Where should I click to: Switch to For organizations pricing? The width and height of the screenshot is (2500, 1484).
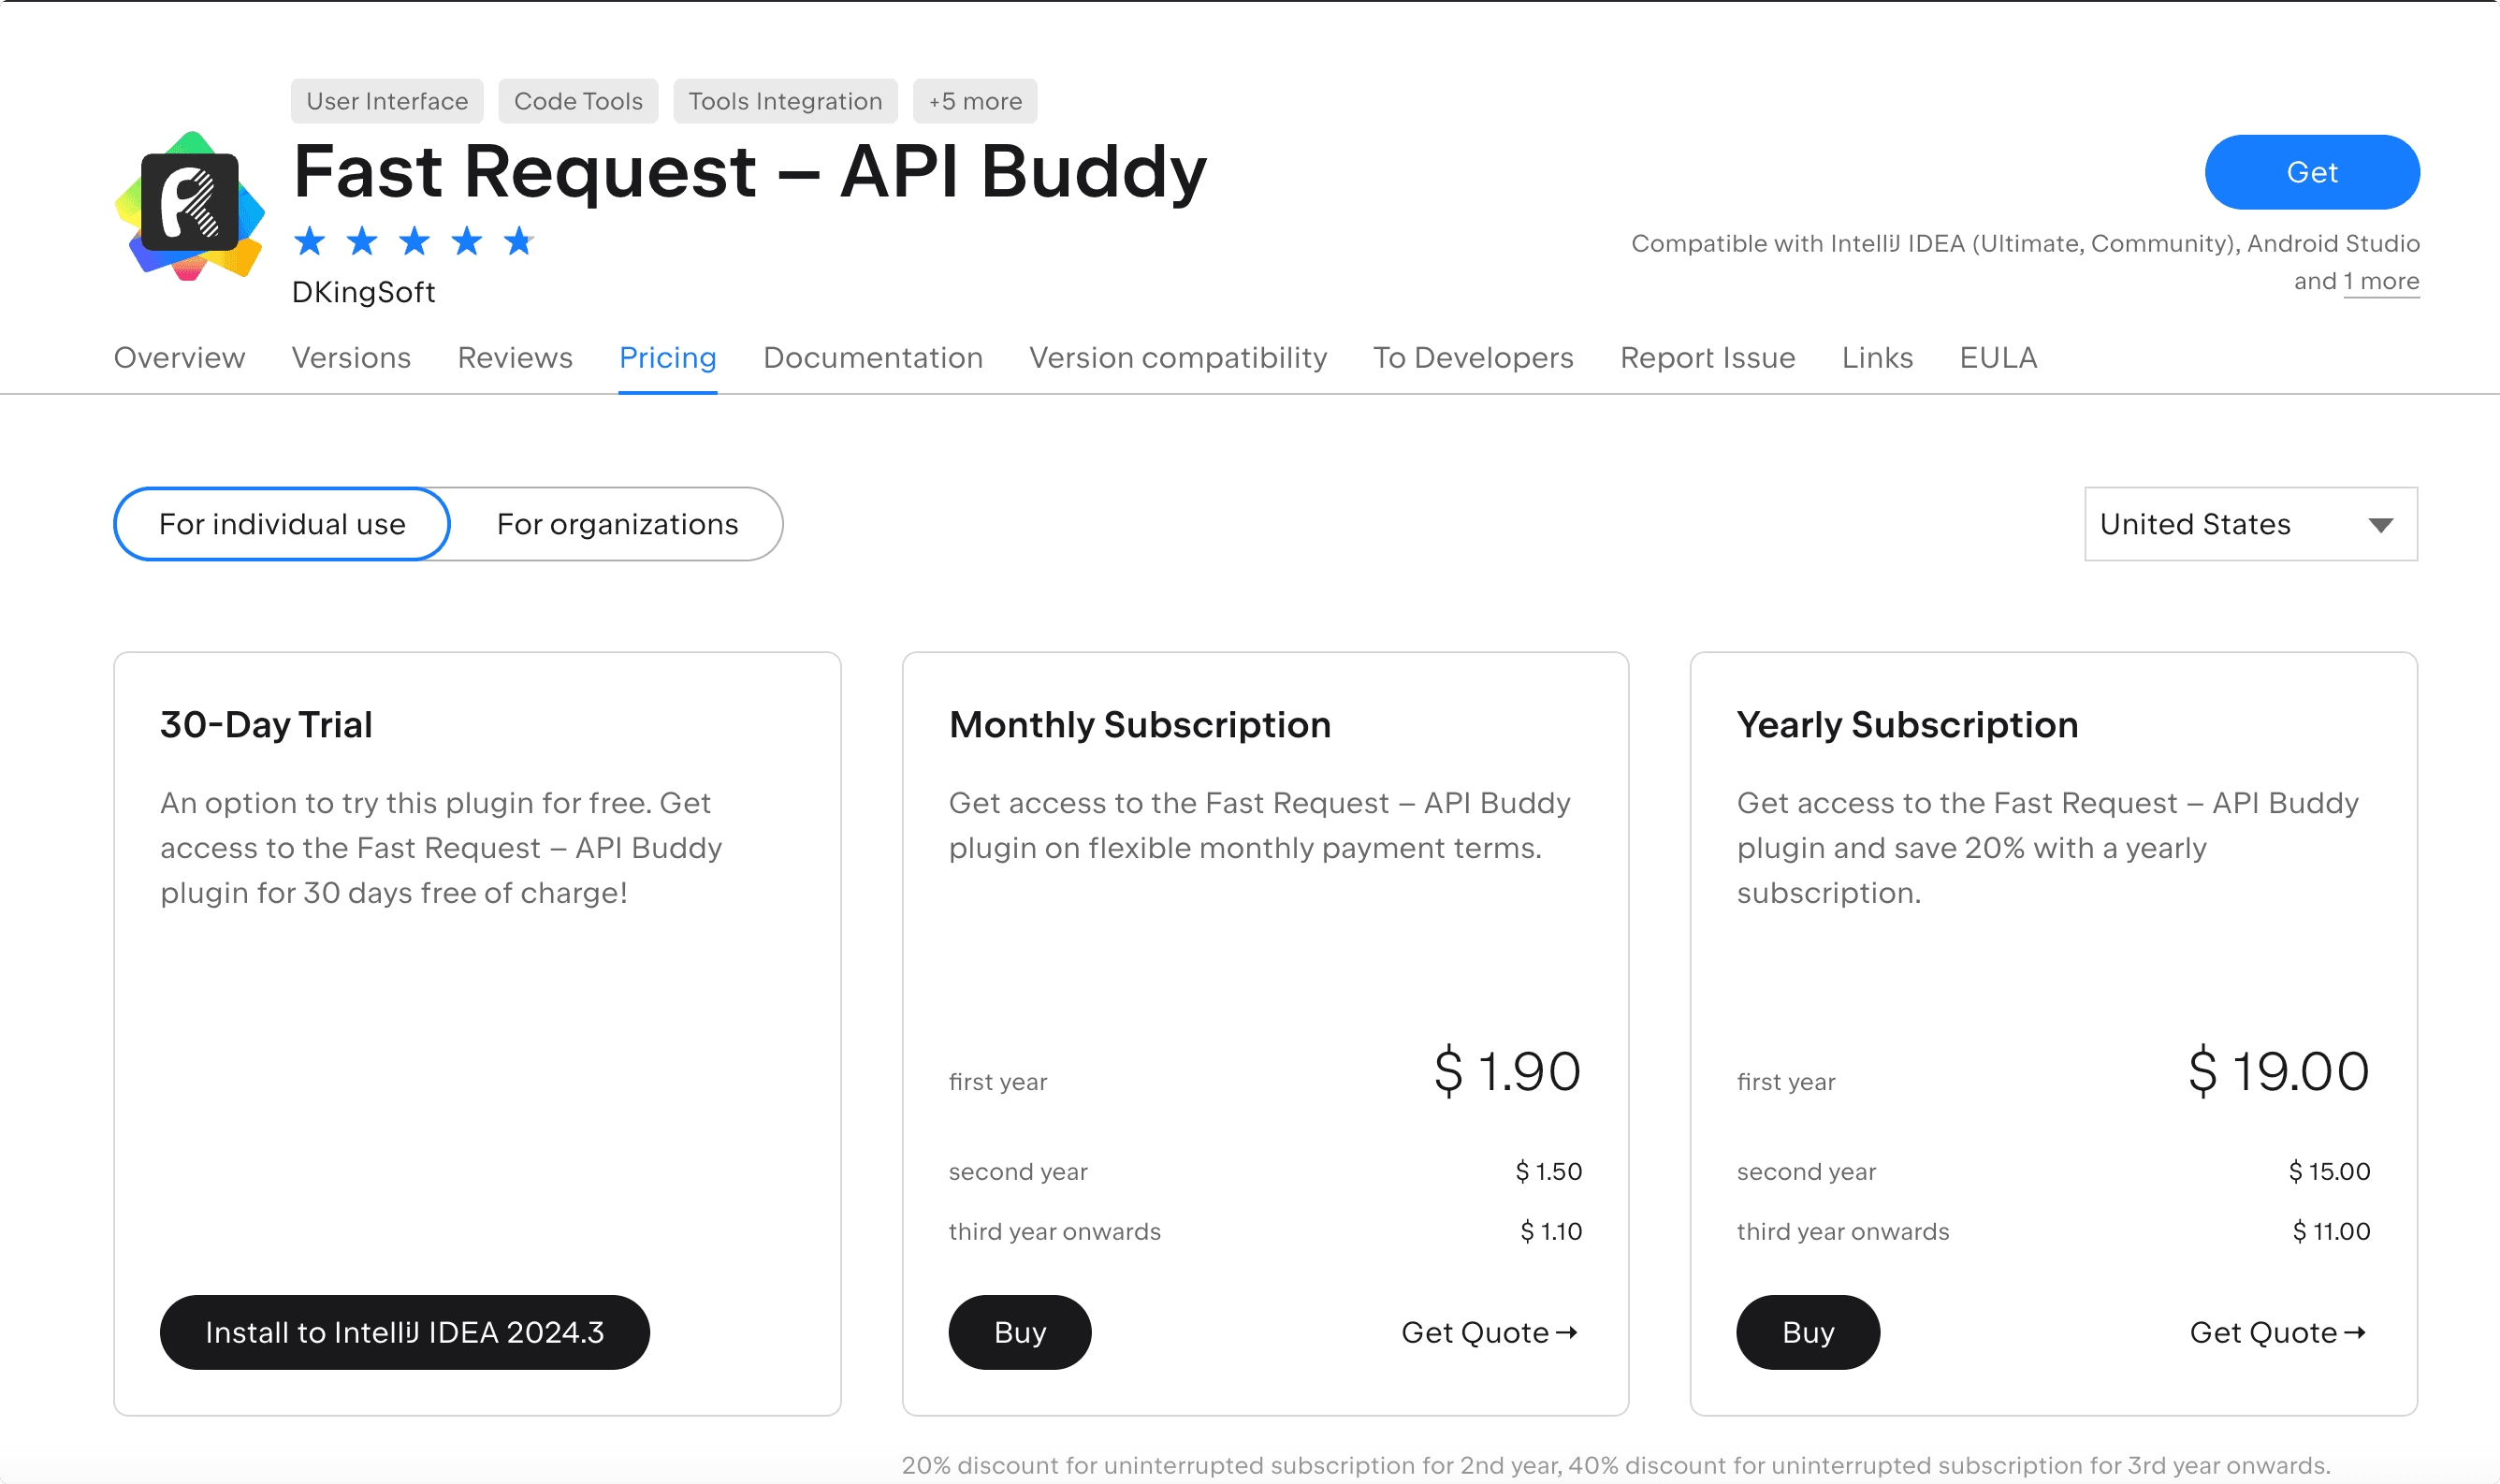pos(617,524)
